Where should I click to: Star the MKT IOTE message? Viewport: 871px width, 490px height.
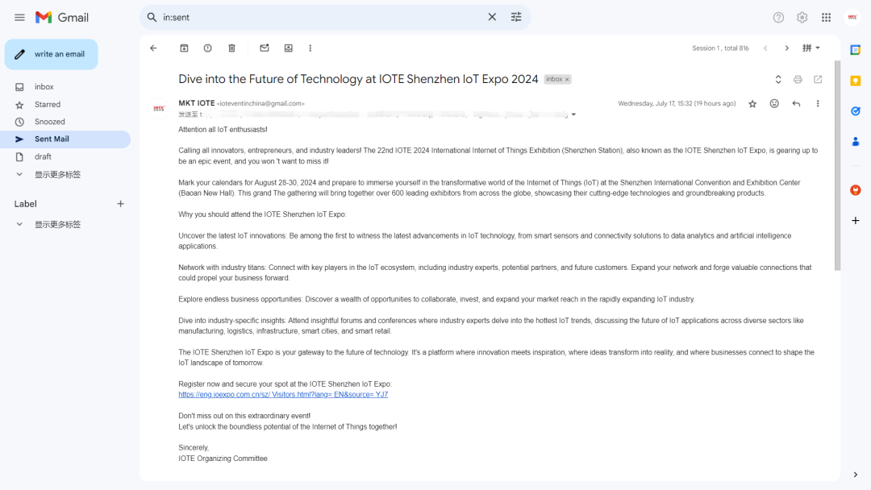click(x=752, y=104)
